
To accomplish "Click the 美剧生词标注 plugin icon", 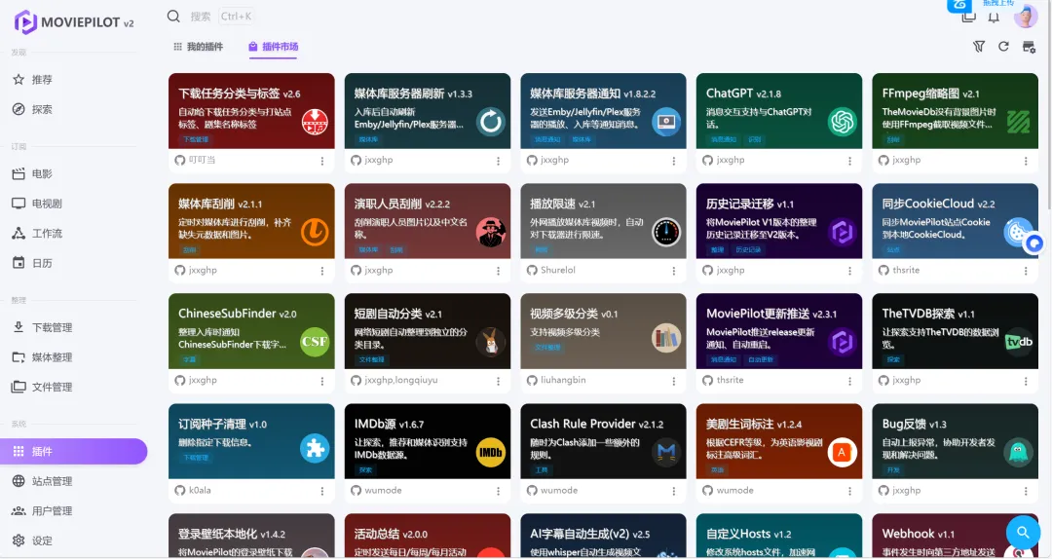I will (843, 452).
